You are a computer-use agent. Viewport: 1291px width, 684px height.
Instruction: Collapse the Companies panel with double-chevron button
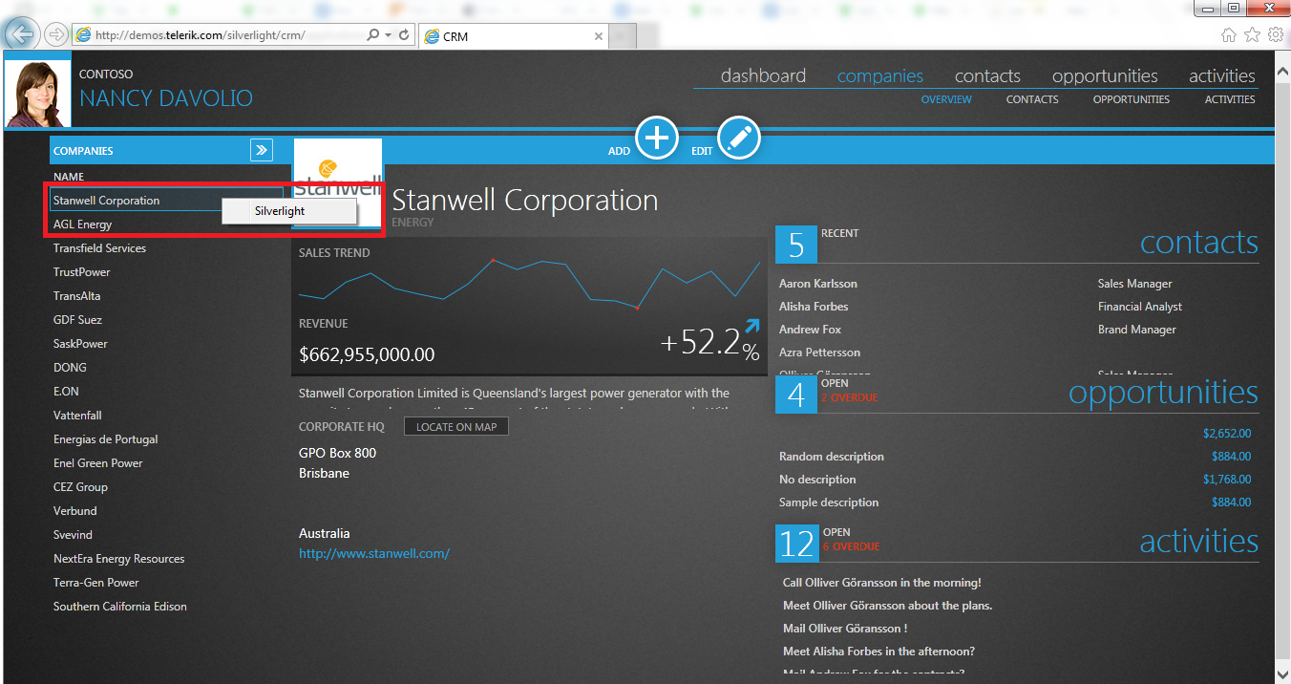point(261,150)
